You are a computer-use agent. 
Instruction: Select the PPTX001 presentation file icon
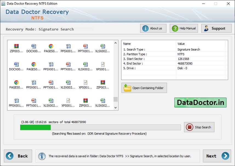coord(86,46)
